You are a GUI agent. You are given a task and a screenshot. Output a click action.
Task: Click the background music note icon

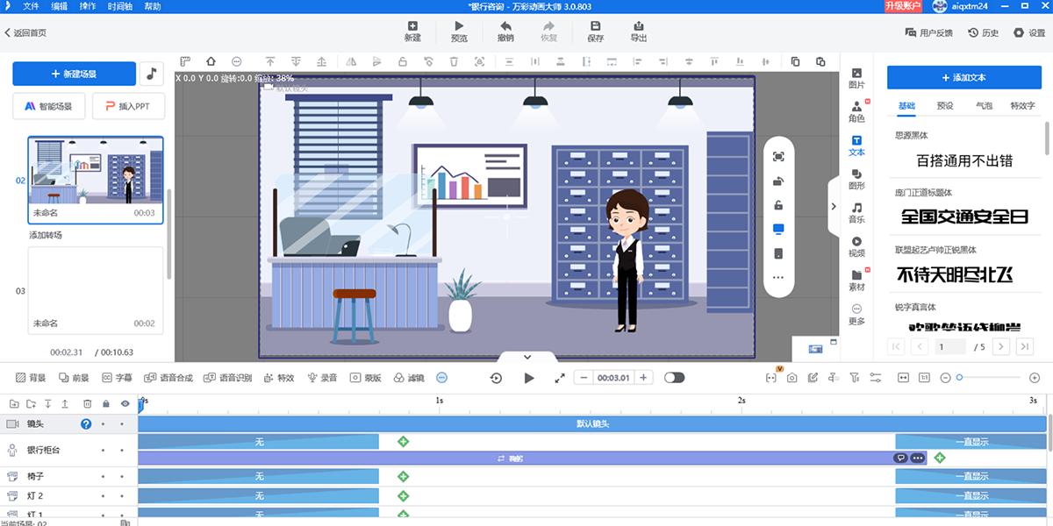[152, 74]
